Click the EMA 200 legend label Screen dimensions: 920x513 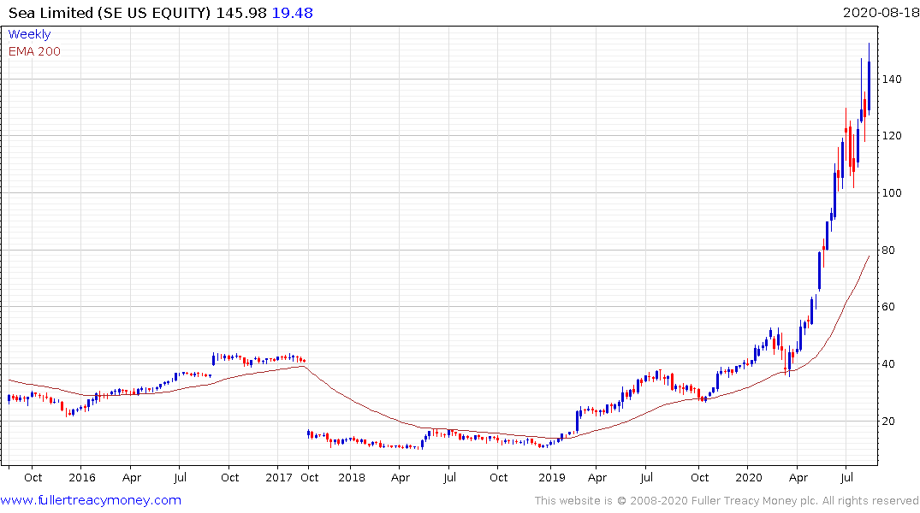34,51
